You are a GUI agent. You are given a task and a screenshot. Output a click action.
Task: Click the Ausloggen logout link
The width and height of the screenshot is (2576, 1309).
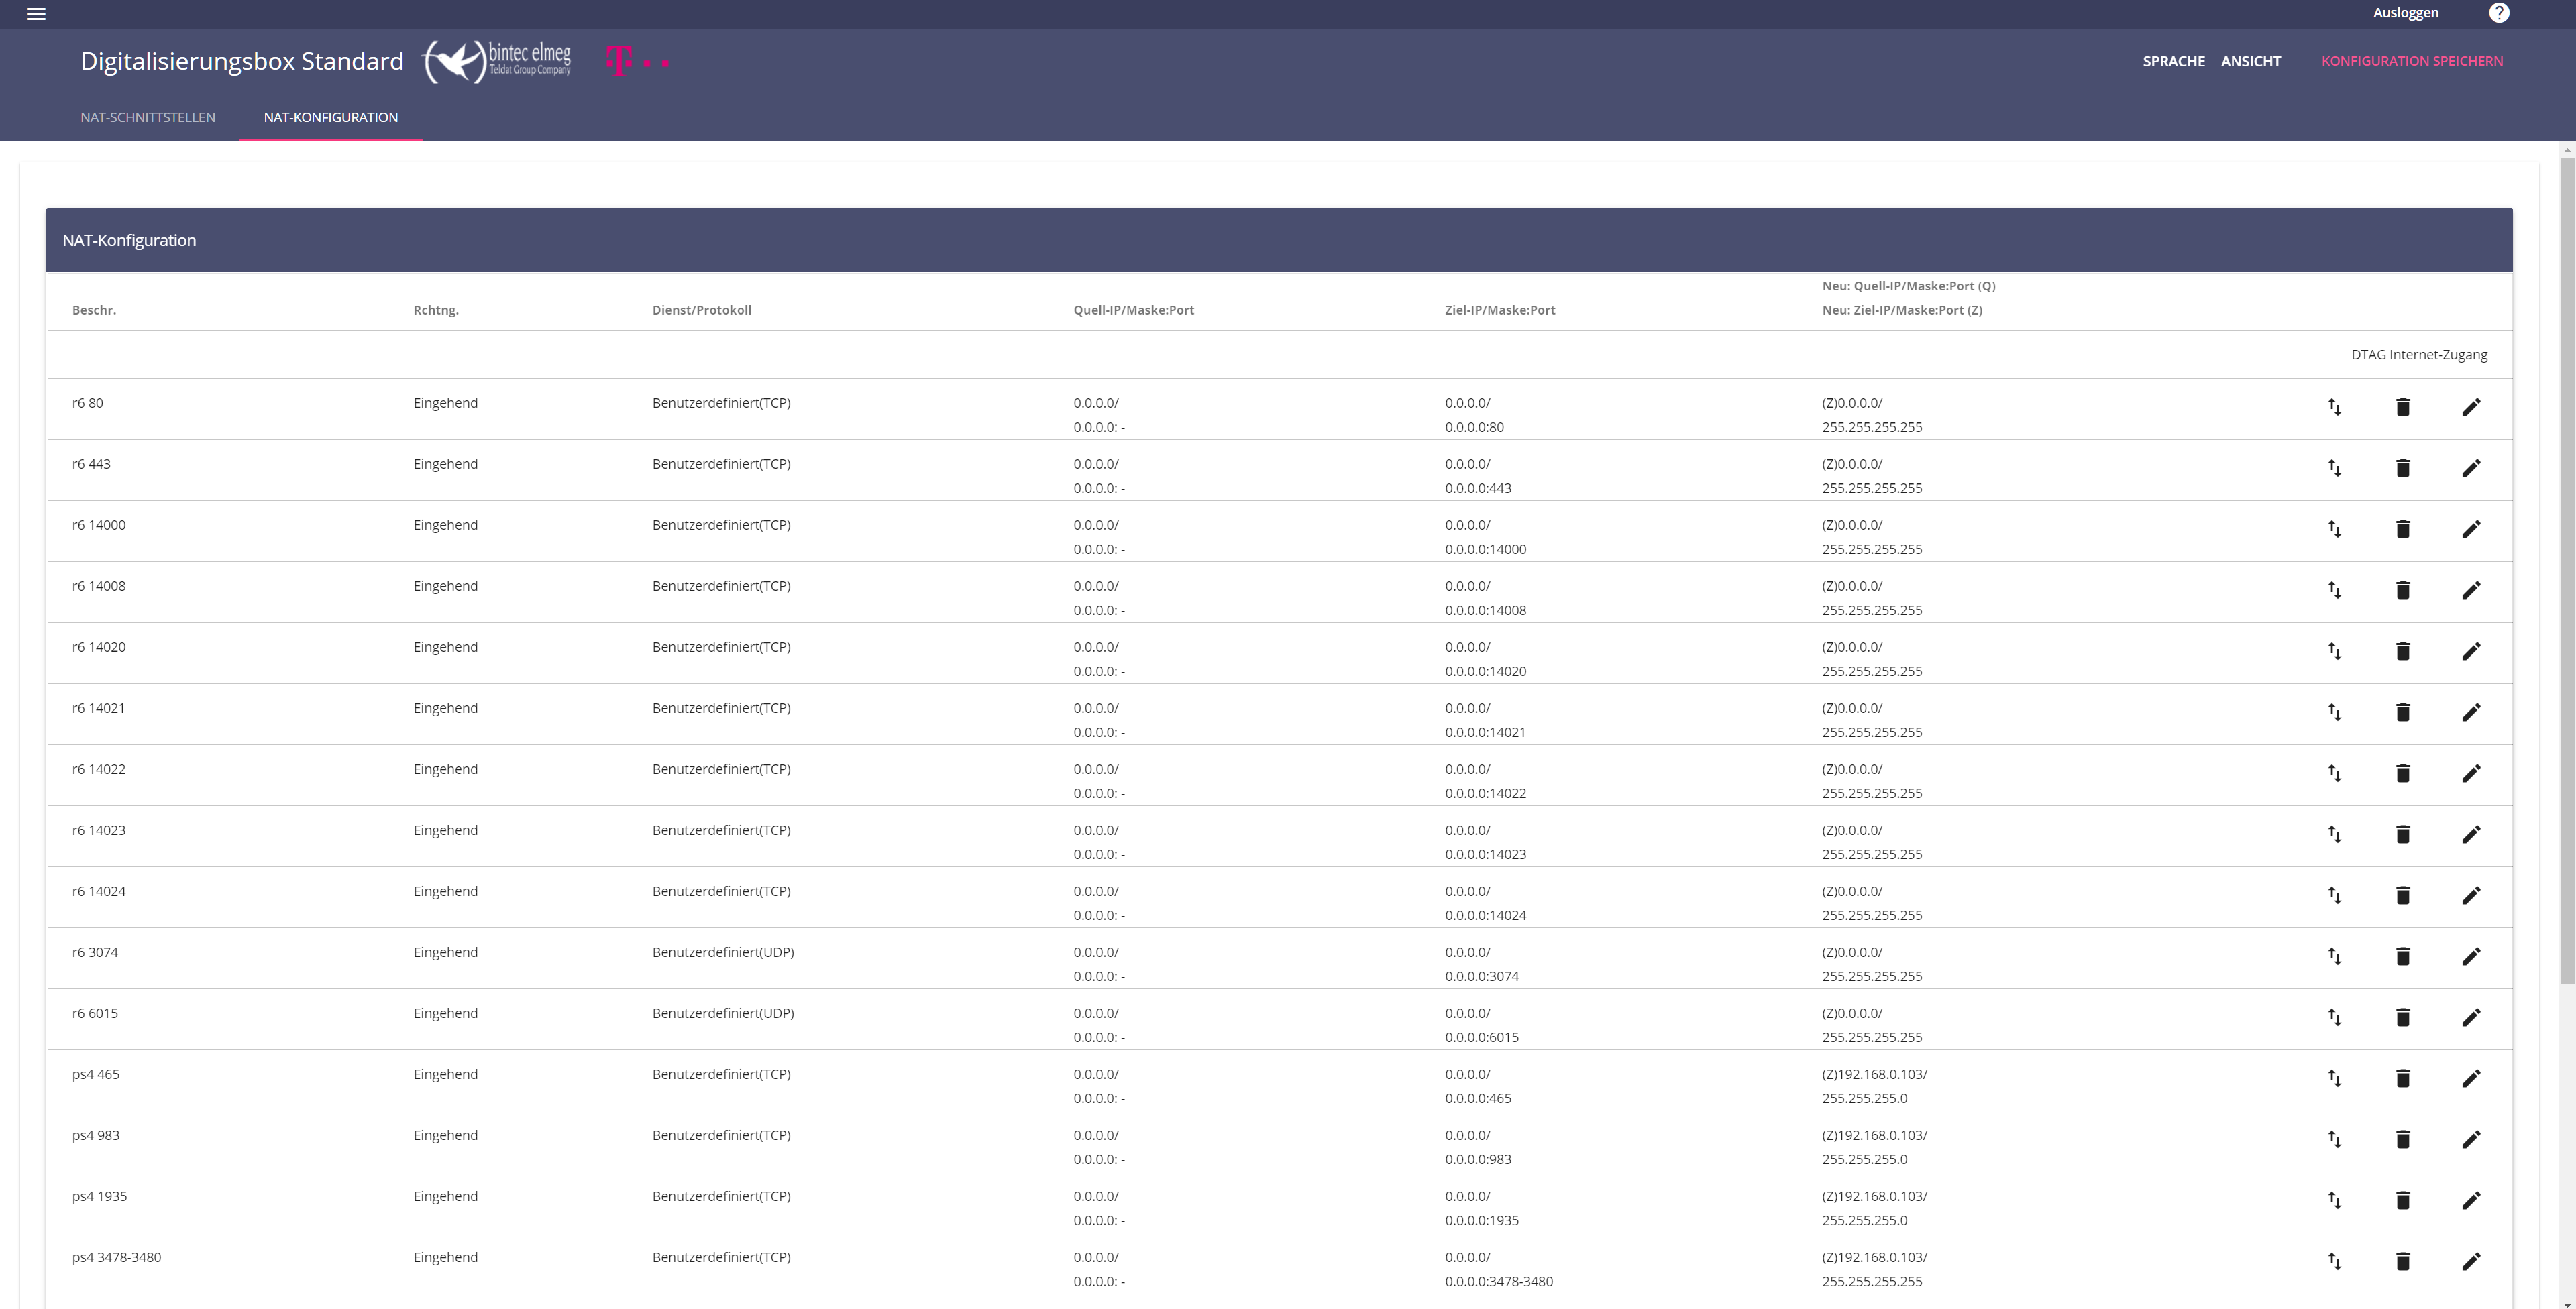[2405, 13]
